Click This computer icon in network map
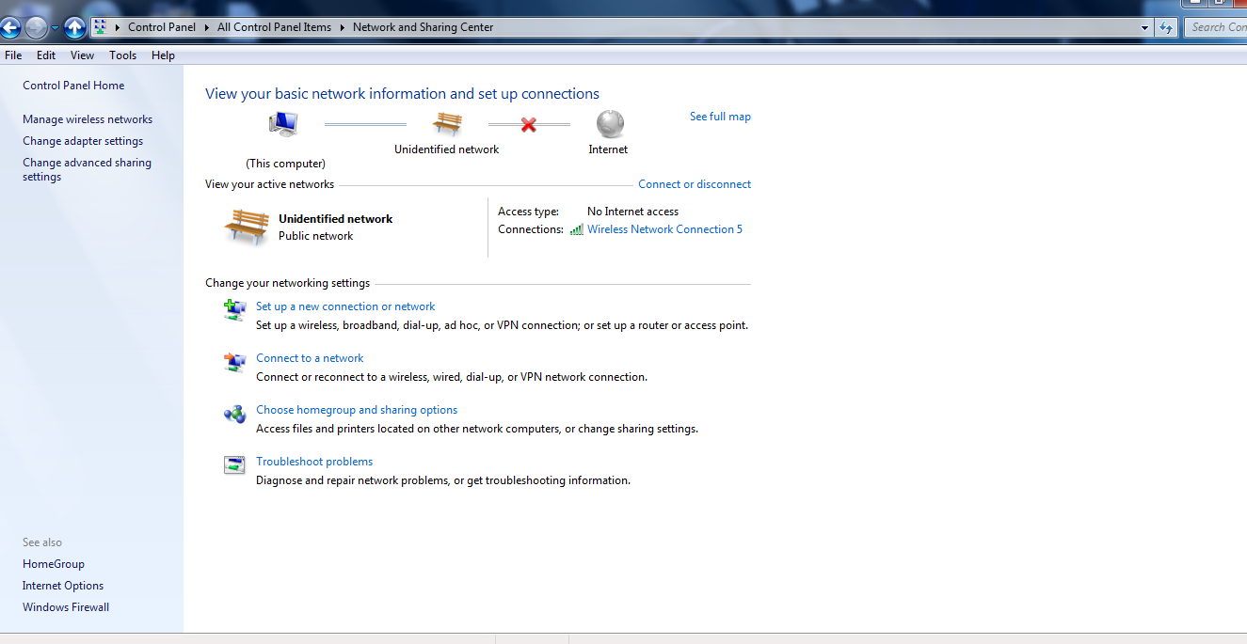This screenshot has width=1247, height=644. pos(283,124)
